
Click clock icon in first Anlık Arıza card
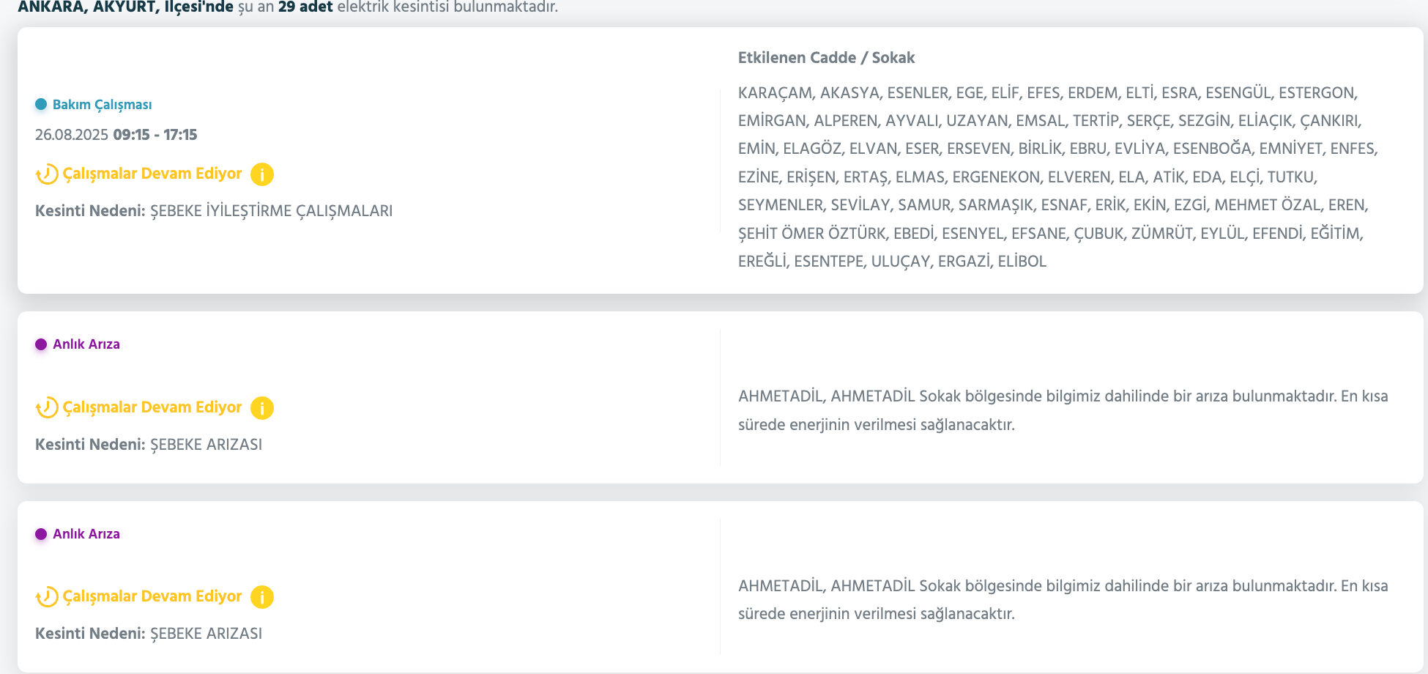(47, 407)
